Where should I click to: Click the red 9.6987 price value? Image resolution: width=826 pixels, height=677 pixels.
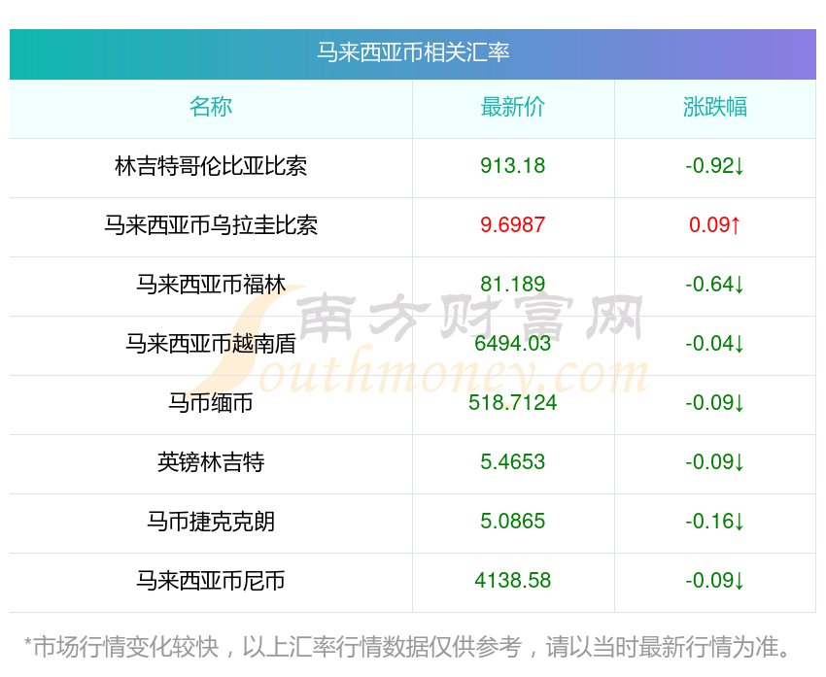[x=513, y=225]
